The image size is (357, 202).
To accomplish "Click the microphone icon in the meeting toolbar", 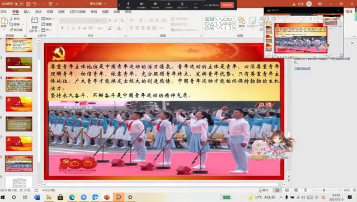I will pyautogui.click(x=128, y=5).
